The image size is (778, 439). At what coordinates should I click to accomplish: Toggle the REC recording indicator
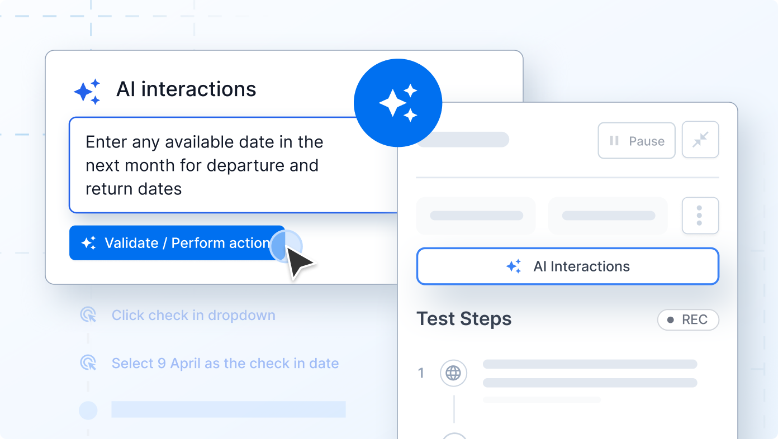(x=687, y=320)
